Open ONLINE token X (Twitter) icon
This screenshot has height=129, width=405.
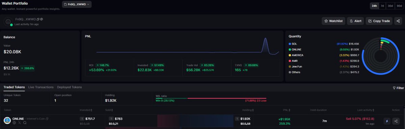pos(20,123)
